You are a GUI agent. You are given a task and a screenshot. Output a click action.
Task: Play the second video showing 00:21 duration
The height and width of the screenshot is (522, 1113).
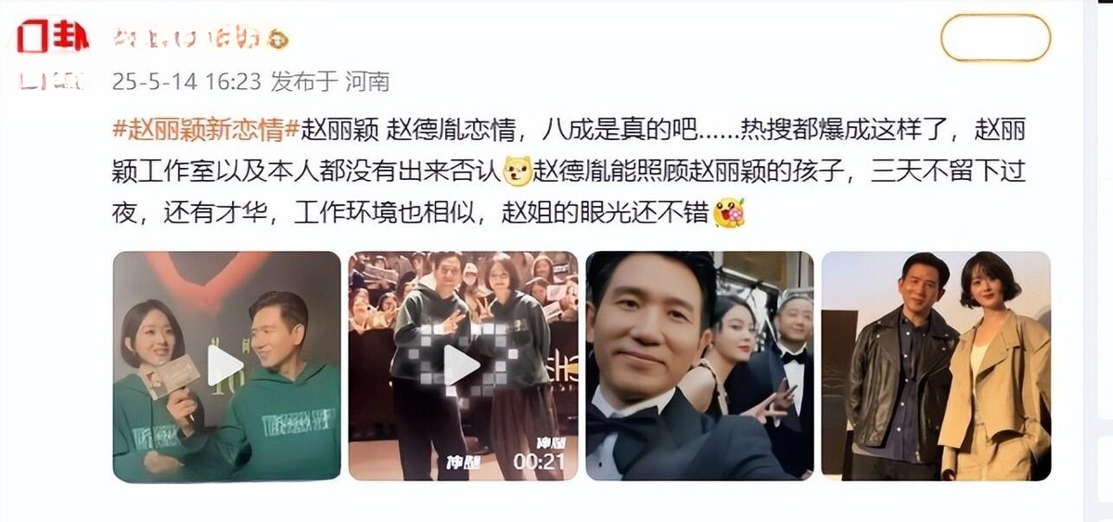[463, 365]
